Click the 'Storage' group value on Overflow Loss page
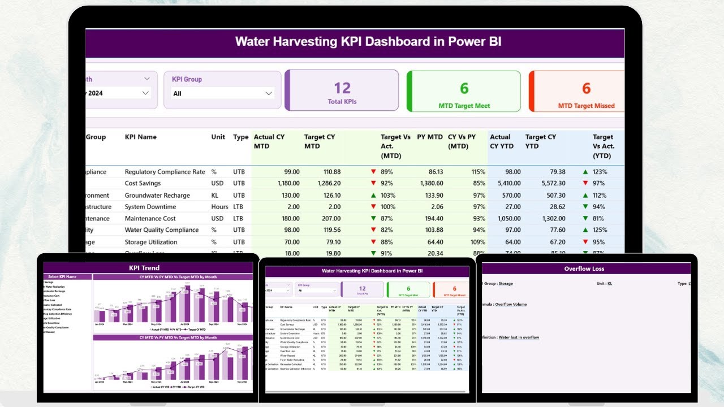Image resolution: width=724 pixels, height=407 pixels. [x=506, y=284]
